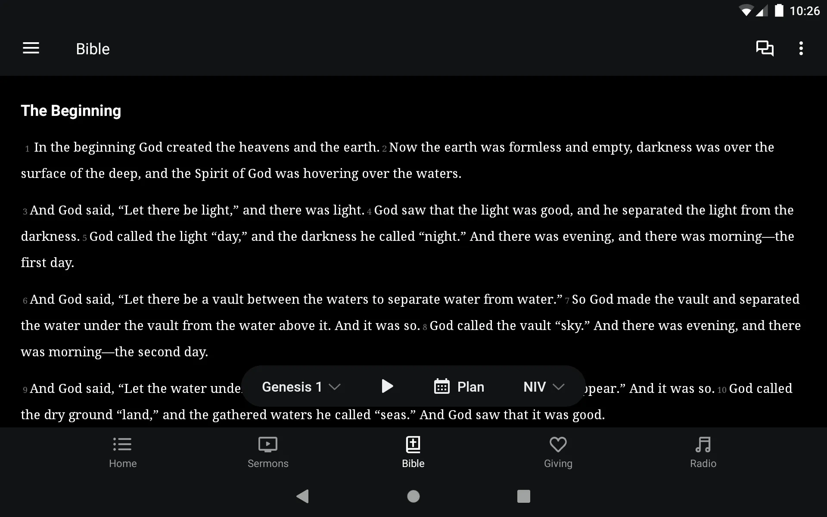Tap the hamburger menu icon

(x=31, y=49)
